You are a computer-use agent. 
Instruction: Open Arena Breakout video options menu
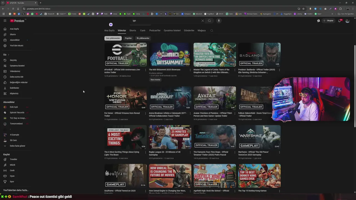[x=190, y=113]
